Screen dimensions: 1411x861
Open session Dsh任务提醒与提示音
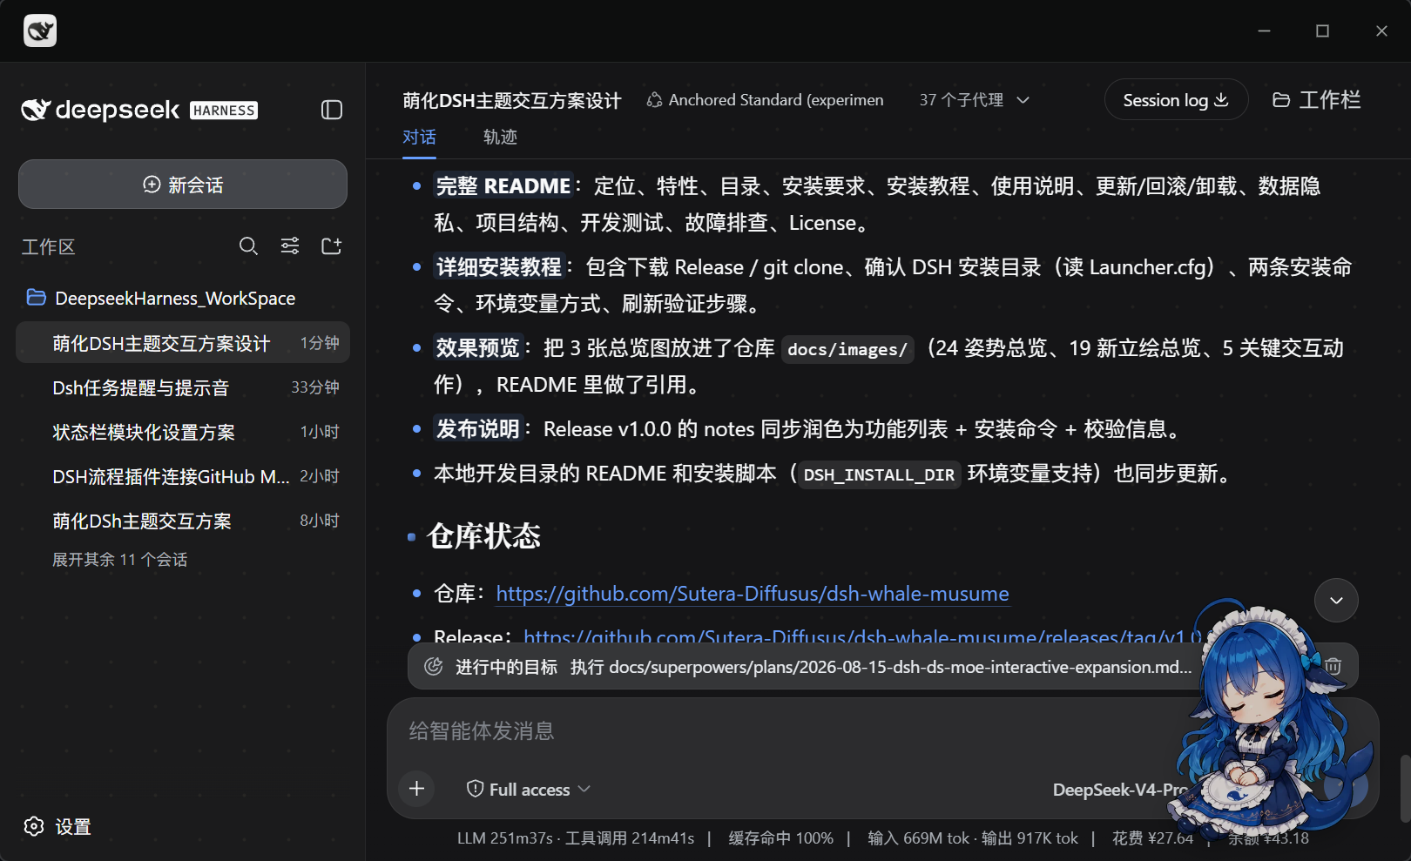point(183,387)
